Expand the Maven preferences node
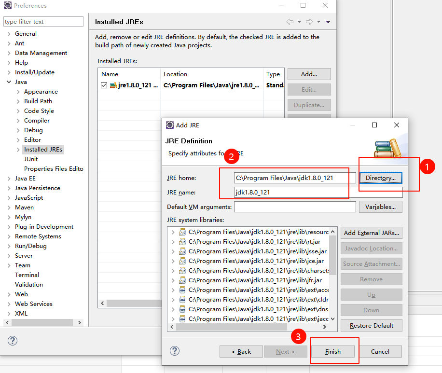 9,207
